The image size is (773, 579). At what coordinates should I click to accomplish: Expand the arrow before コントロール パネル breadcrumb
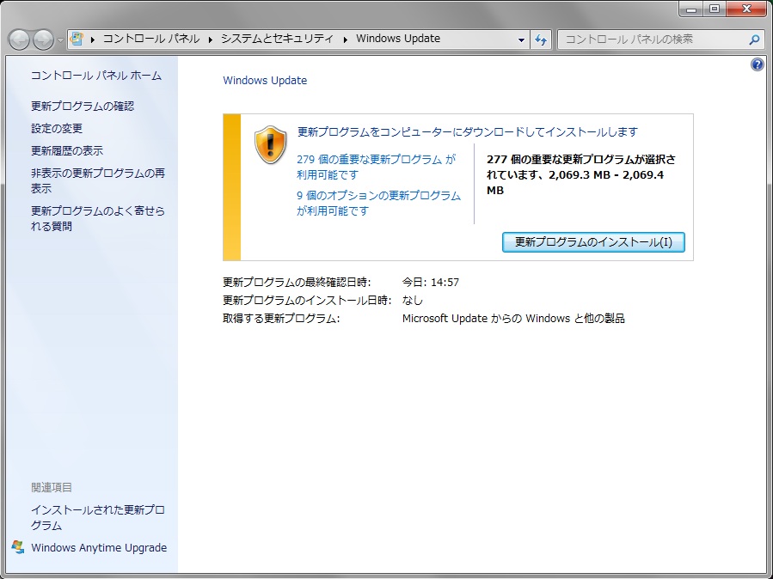click(92, 40)
